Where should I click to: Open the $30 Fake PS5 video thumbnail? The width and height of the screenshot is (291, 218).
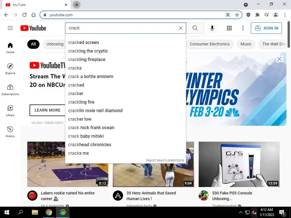tap(239, 164)
